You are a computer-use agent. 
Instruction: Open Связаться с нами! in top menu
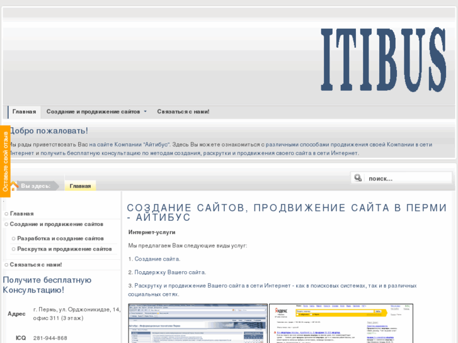point(183,112)
